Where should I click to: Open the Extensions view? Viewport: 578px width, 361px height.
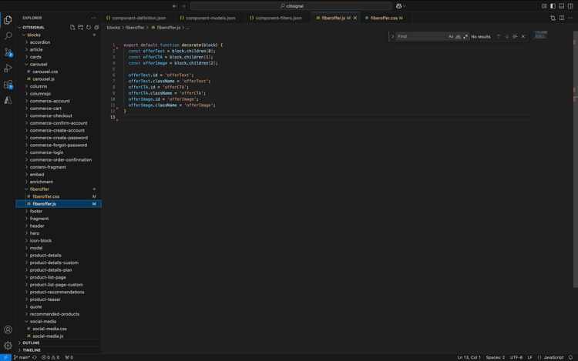click(8, 85)
